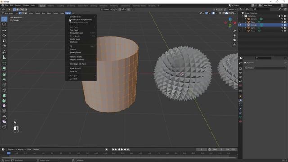This screenshot has height=162, width=288.
Task: Expand the Cube item in outliner
Action: pyautogui.click(x=246, y=22)
